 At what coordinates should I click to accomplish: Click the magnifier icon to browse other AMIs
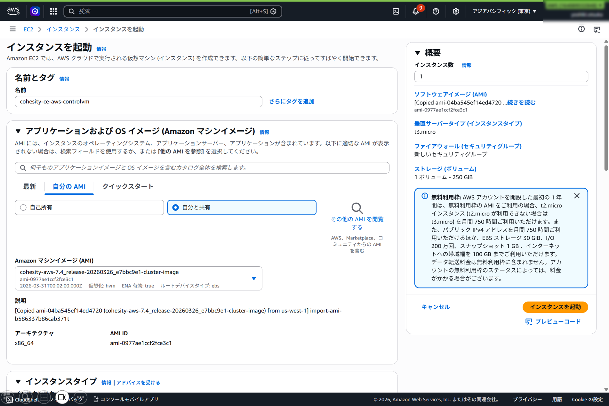point(357,208)
